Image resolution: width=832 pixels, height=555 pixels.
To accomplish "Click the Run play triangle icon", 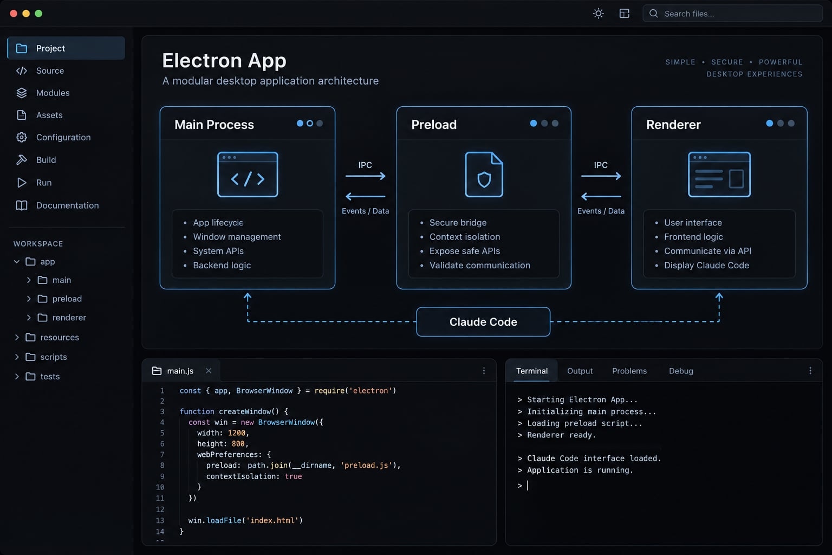I will point(22,183).
